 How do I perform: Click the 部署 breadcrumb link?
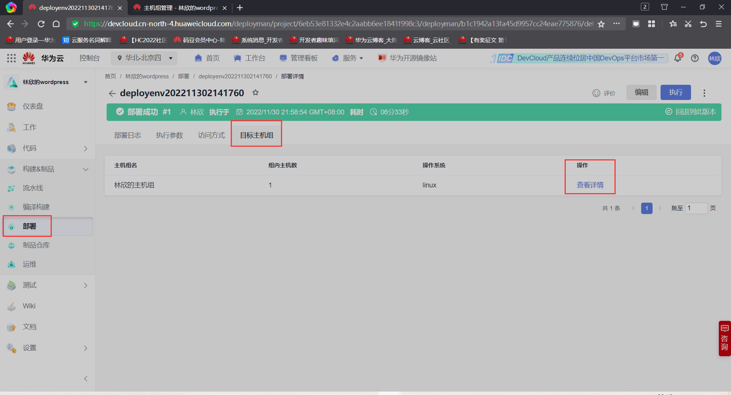point(184,76)
